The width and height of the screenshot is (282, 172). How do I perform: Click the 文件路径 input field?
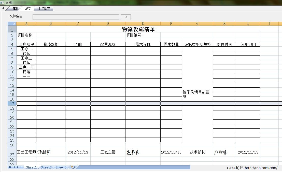76,17
